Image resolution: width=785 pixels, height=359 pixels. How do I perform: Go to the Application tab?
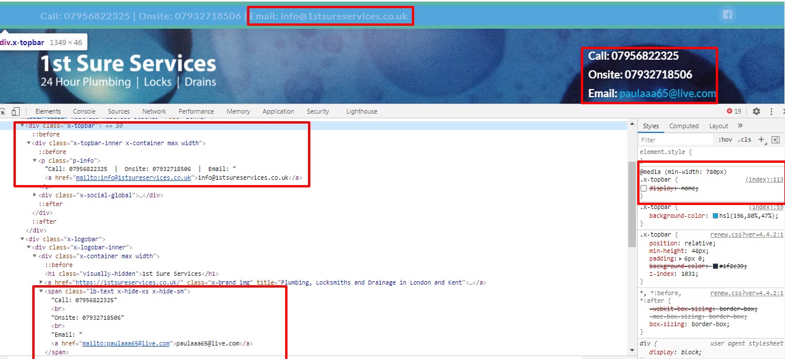pos(279,111)
